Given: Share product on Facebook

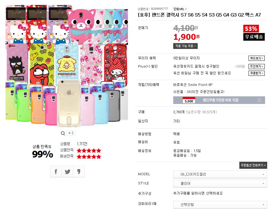Looking at the screenshot, I should coord(56,172).
